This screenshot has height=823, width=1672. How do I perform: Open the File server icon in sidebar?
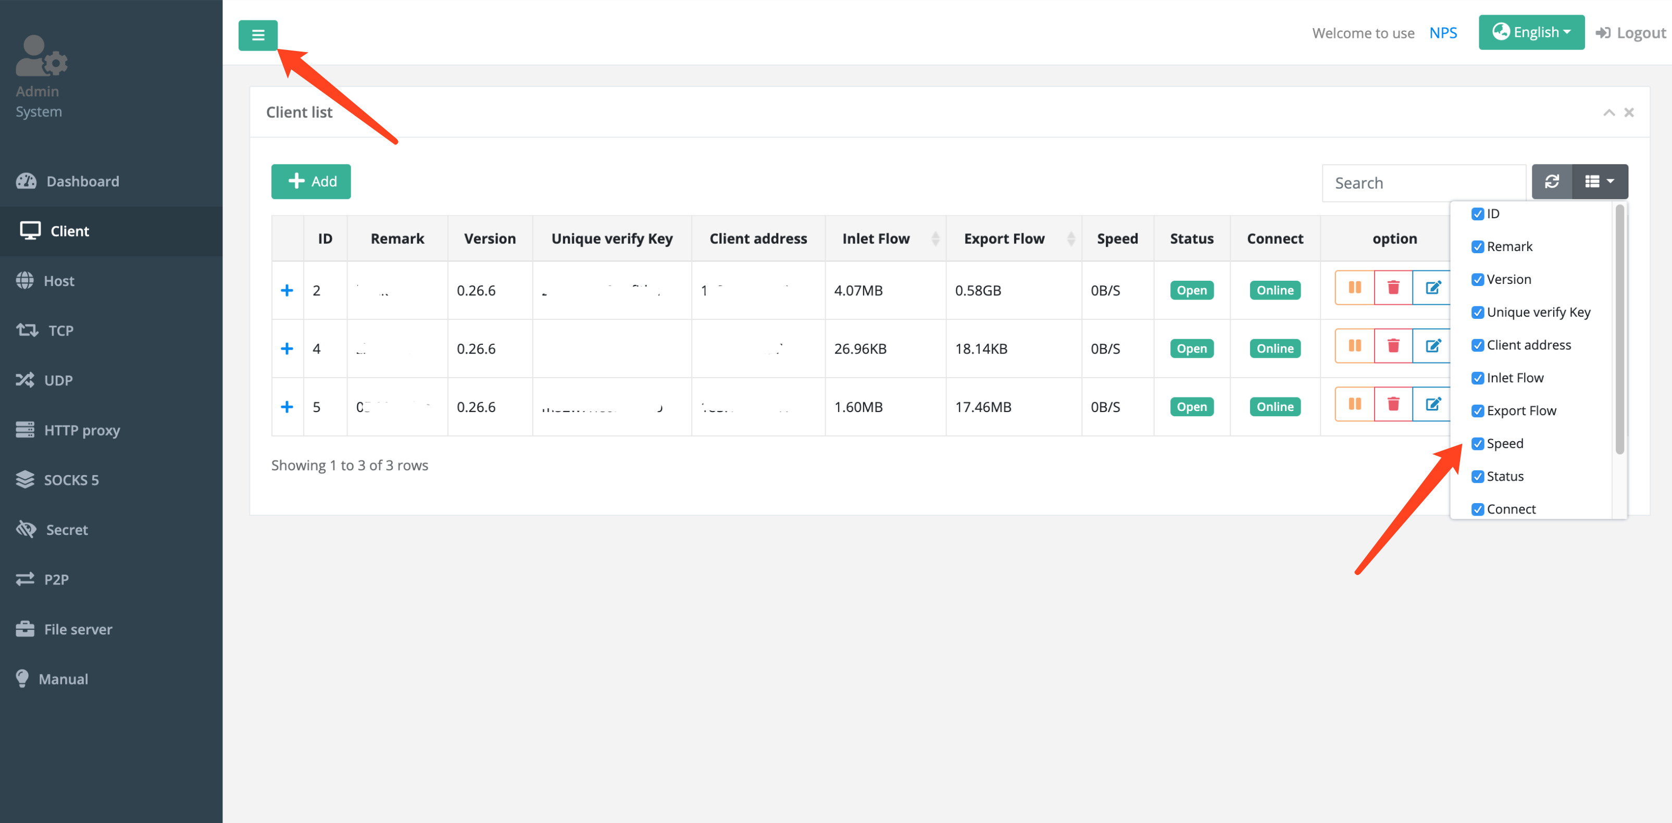pos(24,628)
